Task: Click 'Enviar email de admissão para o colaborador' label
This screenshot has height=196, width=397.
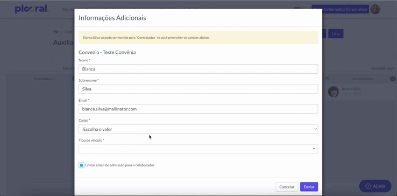Action: coord(120,165)
